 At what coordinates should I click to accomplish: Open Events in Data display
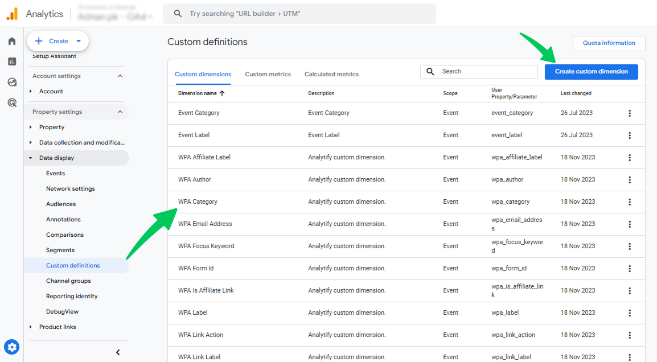(55, 174)
